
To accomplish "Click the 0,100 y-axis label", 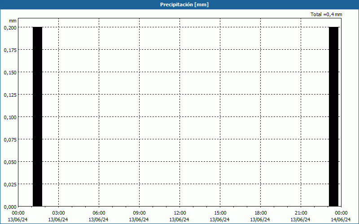I will [10, 117].
